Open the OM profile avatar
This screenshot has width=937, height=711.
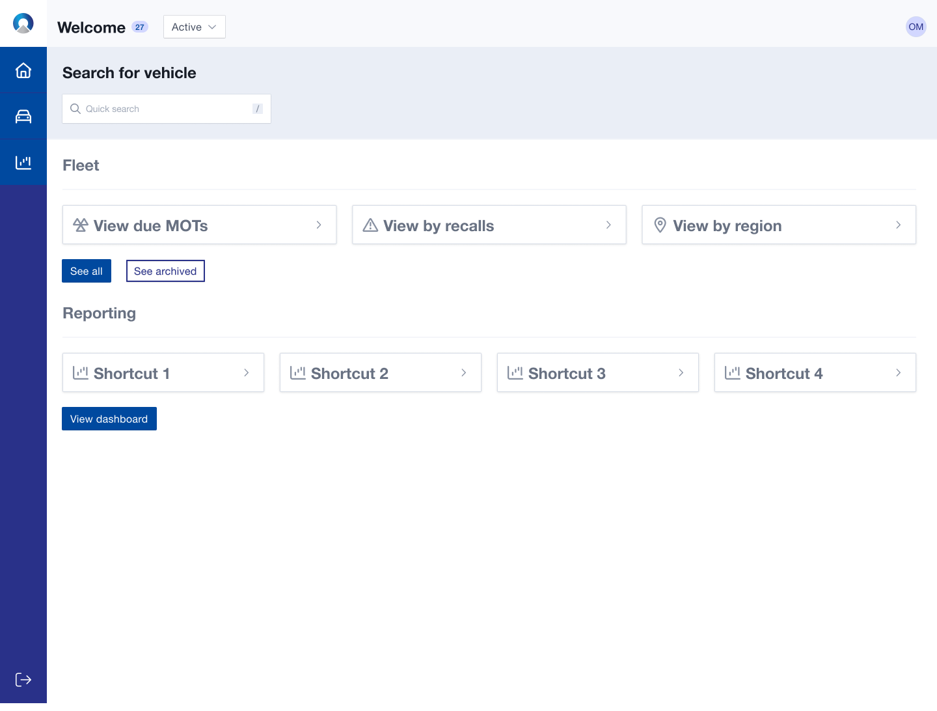[x=916, y=27]
